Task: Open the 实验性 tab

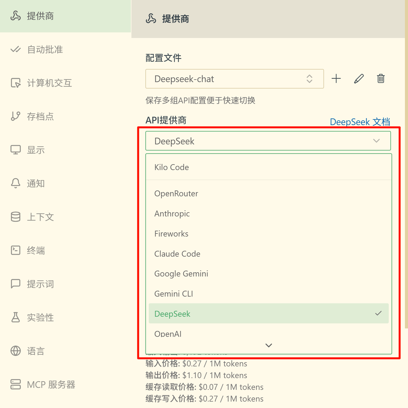Action: (66, 318)
